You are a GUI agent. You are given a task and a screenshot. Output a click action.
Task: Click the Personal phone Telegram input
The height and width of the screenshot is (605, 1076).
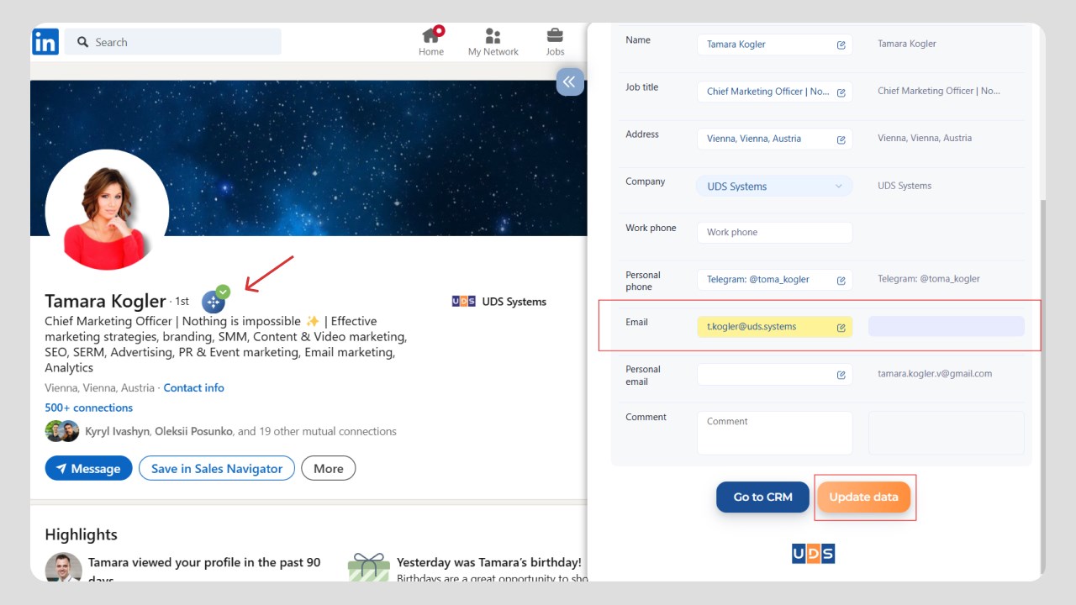tap(774, 280)
